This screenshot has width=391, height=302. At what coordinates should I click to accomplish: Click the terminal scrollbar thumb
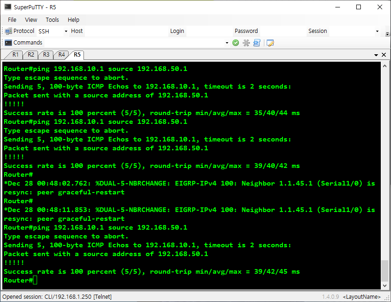[x=385, y=270]
